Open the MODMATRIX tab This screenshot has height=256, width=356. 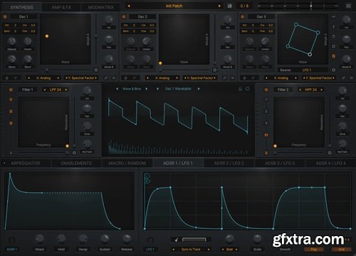pyautogui.click(x=100, y=7)
